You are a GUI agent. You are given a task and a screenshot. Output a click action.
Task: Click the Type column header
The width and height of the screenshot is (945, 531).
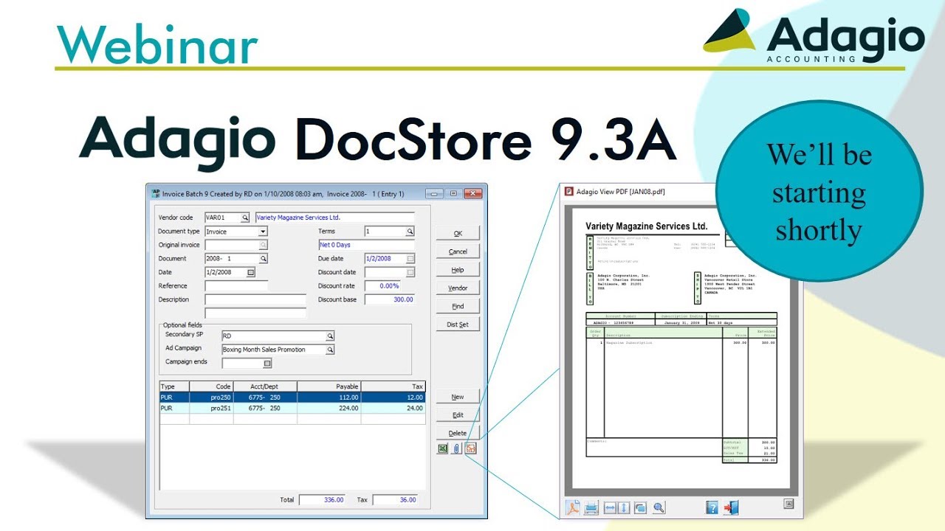click(174, 386)
